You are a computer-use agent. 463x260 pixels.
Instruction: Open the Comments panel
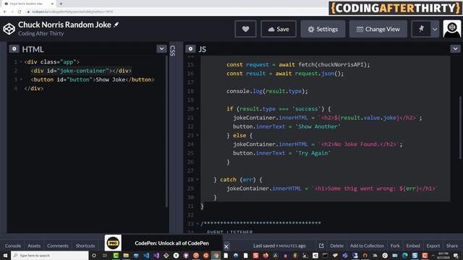58,246
